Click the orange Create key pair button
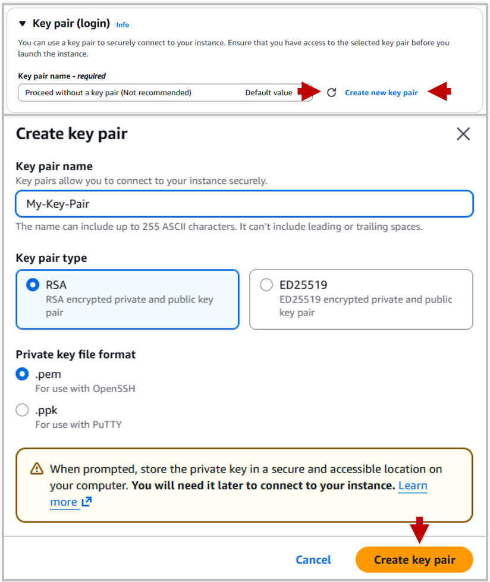490x582 pixels. tap(414, 560)
